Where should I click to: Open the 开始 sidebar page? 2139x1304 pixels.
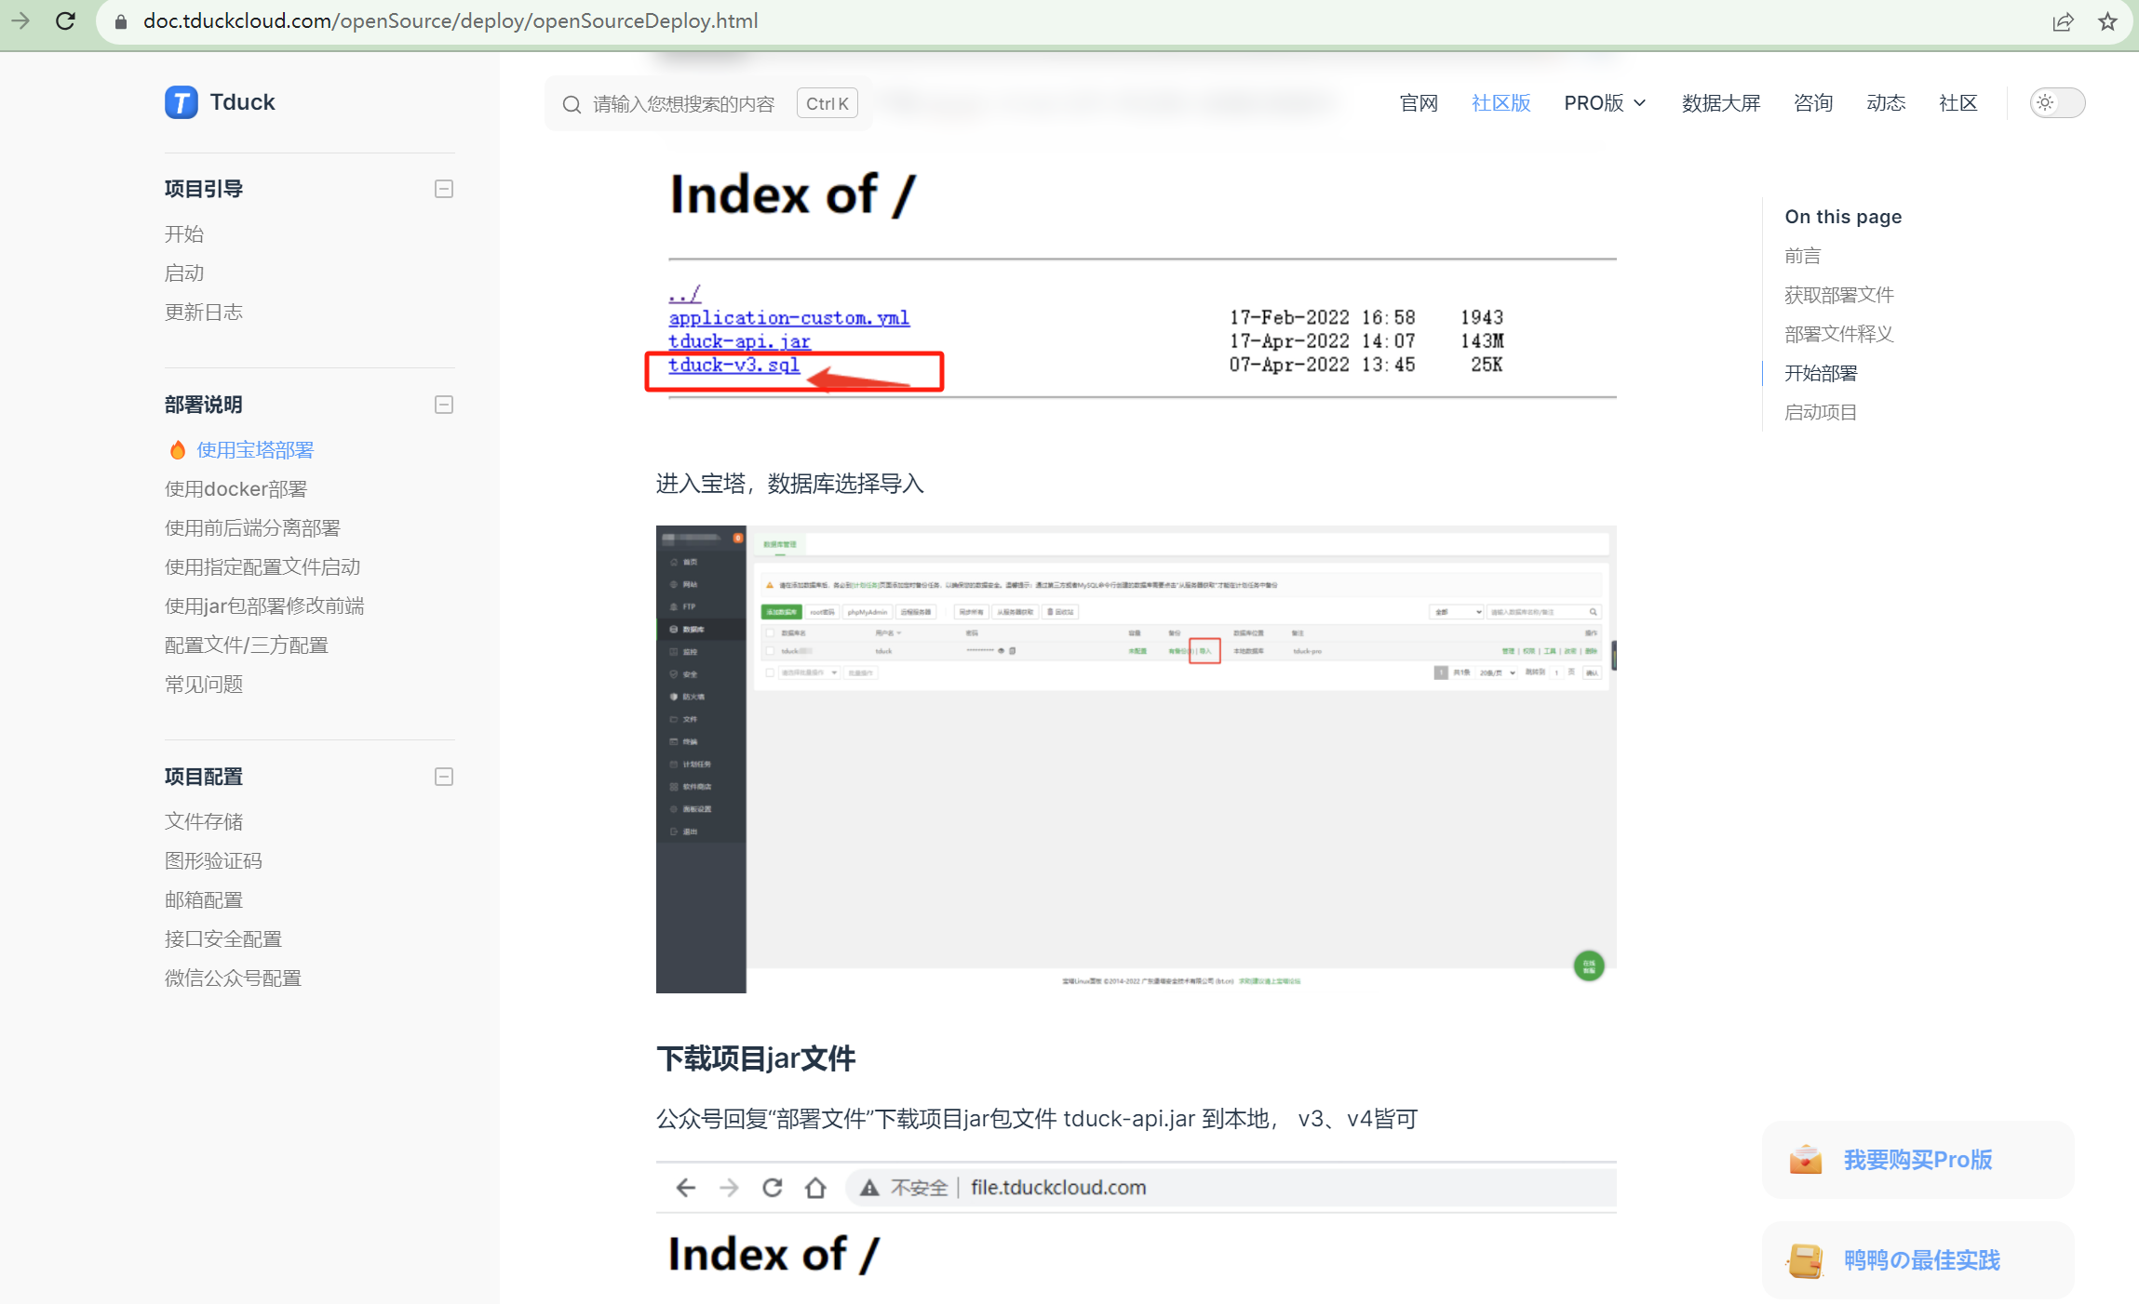(184, 234)
